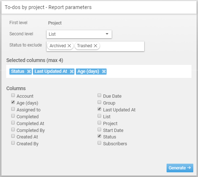The height and width of the screenshot is (177, 198).
Task: Uncheck the Status column checkbox
Action: tap(99, 136)
